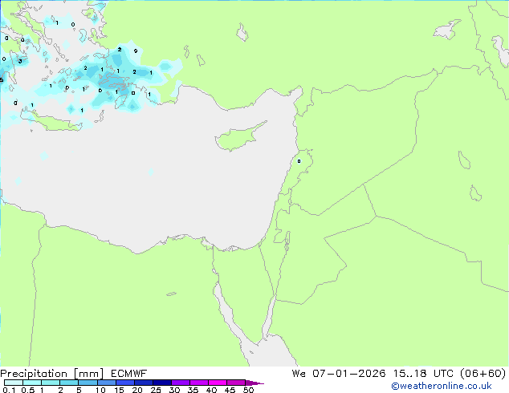509x393 pixels.
Task: Pick the 40–45 mm magenta legend swatch
Action: coord(218,383)
